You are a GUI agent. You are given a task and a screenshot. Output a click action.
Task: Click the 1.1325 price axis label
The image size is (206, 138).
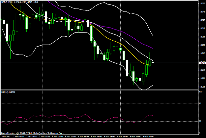click(x=202, y=20)
